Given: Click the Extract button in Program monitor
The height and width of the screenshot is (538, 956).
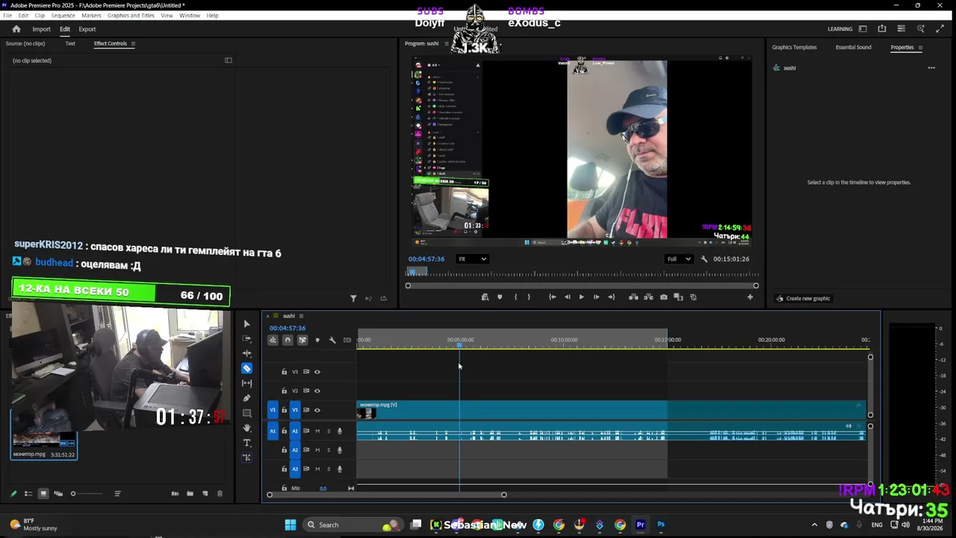Looking at the screenshot, I should pyautogui.click(x=648, y=297).
